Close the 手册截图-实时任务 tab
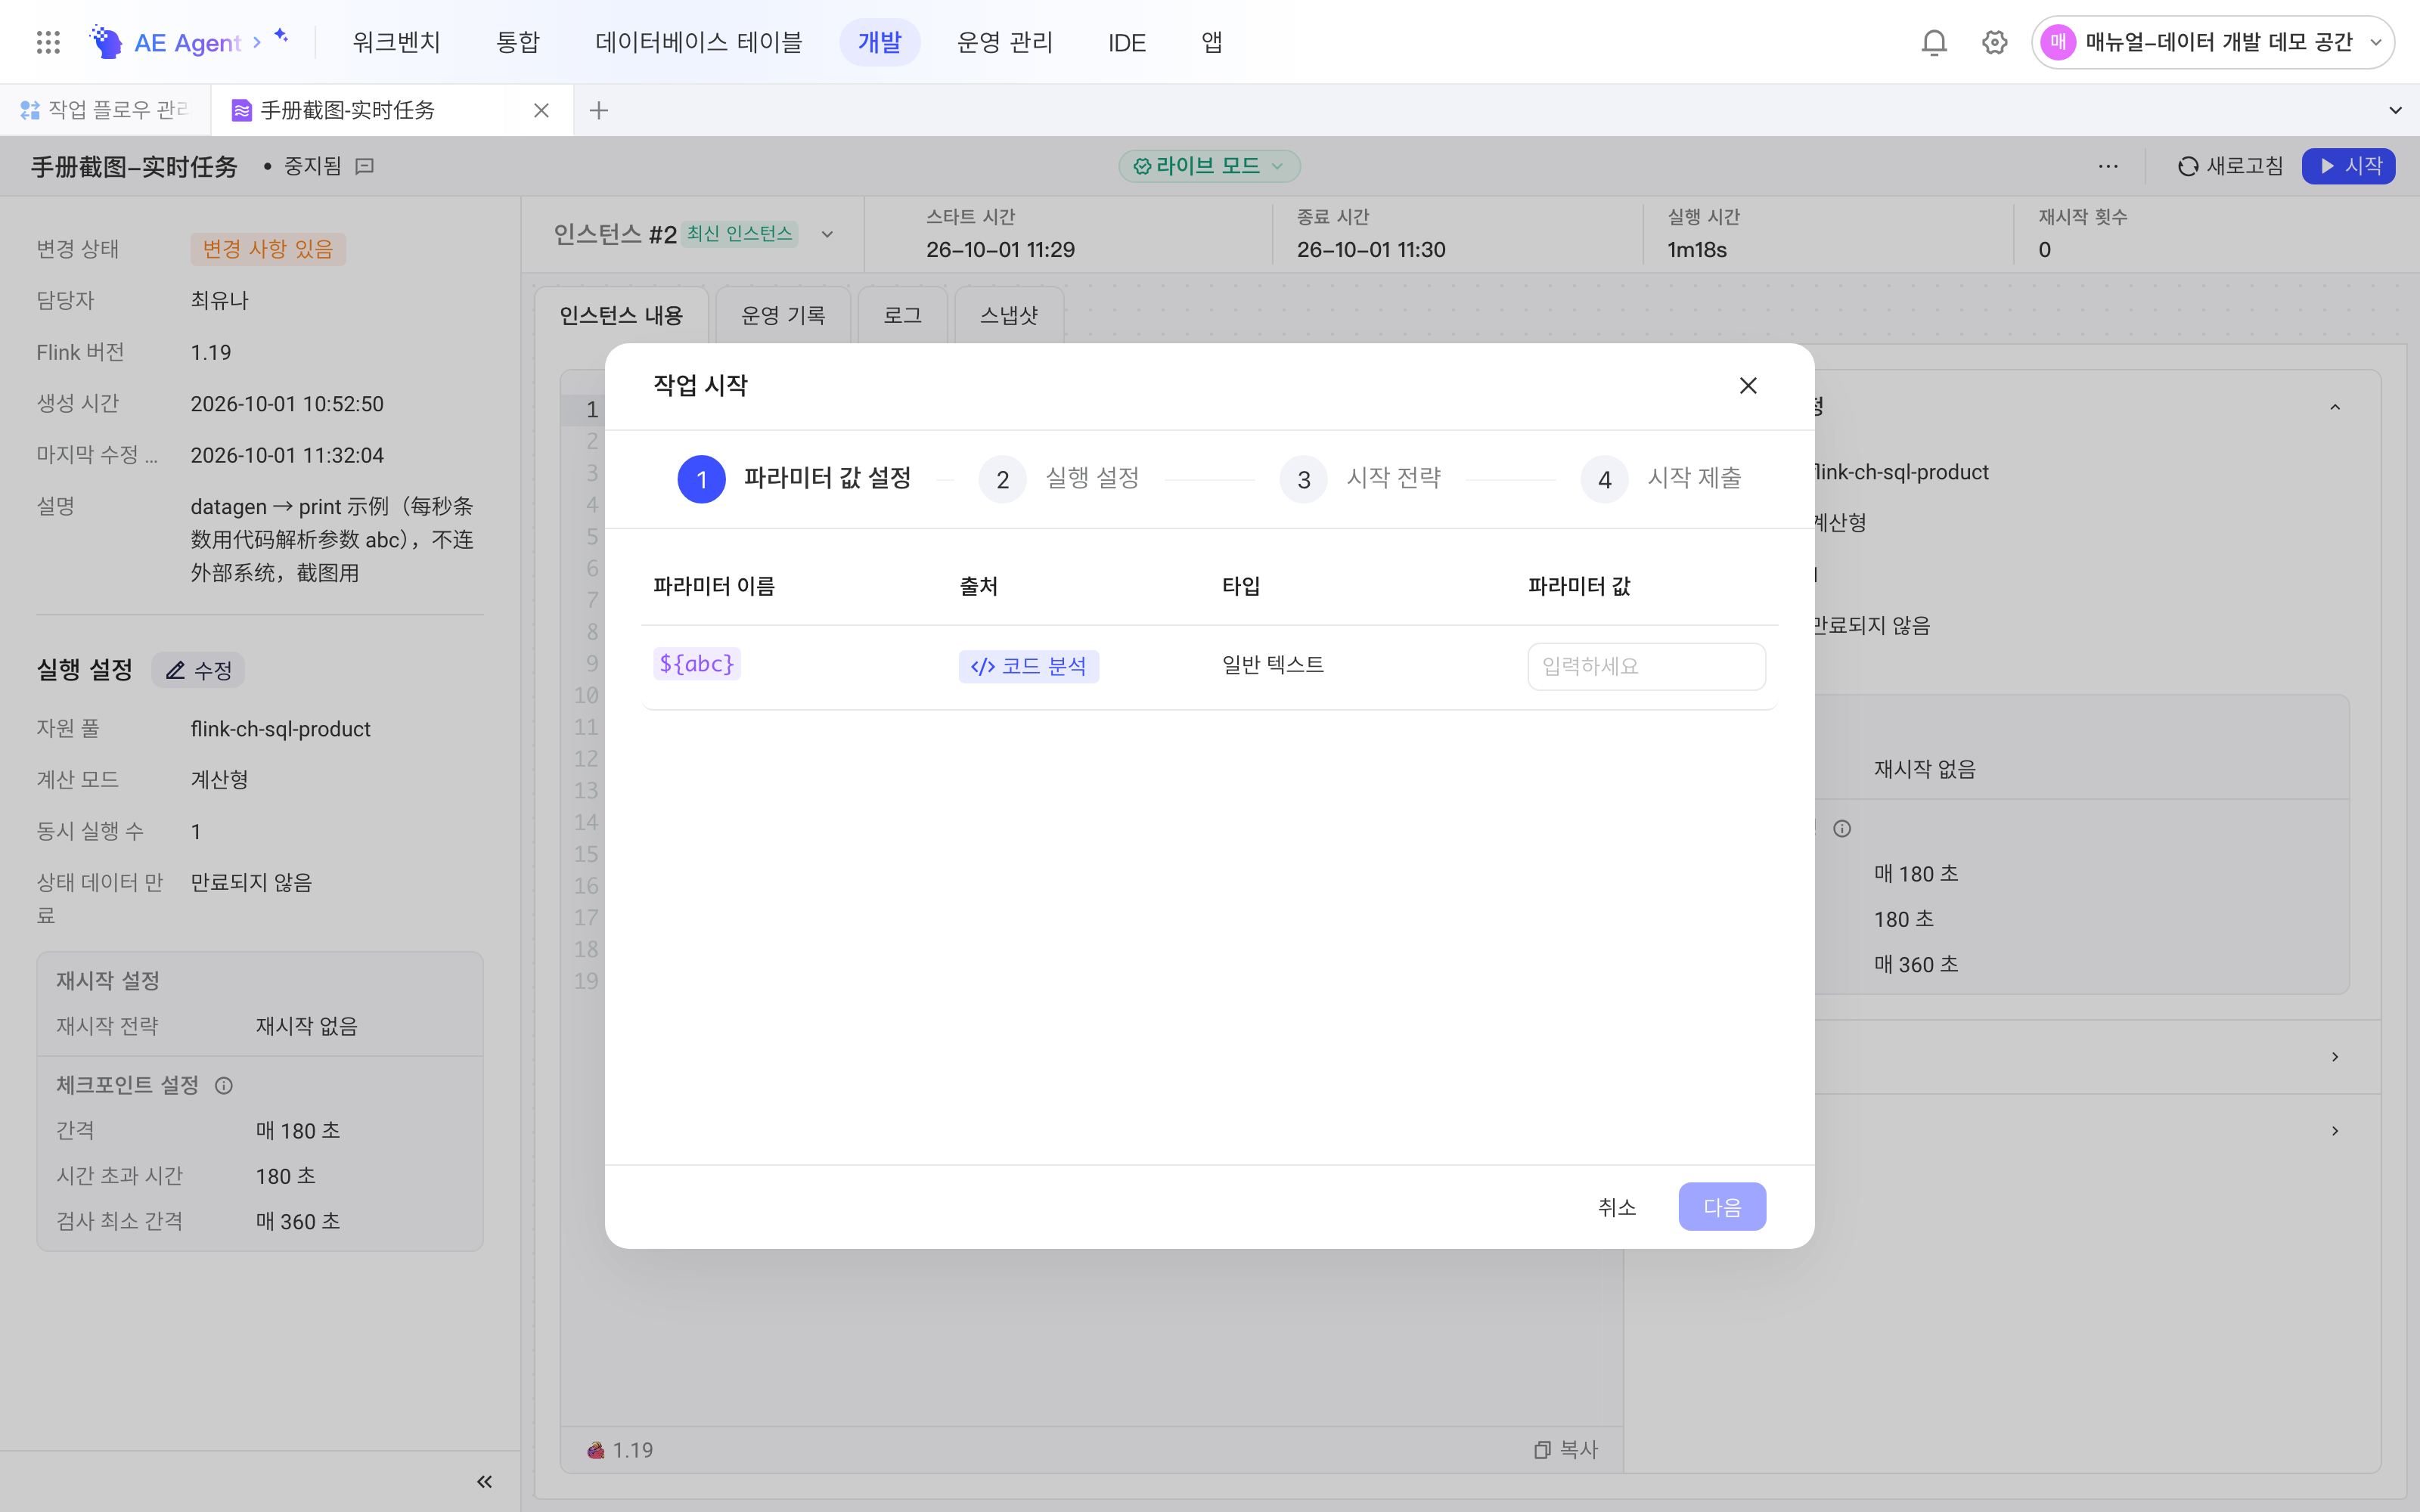This screenshot has width=2420, height=1512. click(541, 110)
